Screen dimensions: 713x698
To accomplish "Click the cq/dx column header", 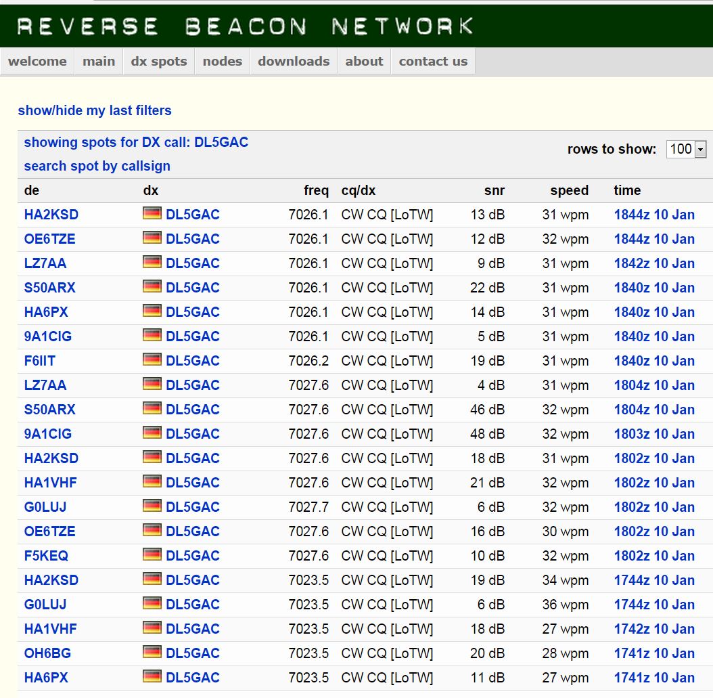I will pos(359,191).
